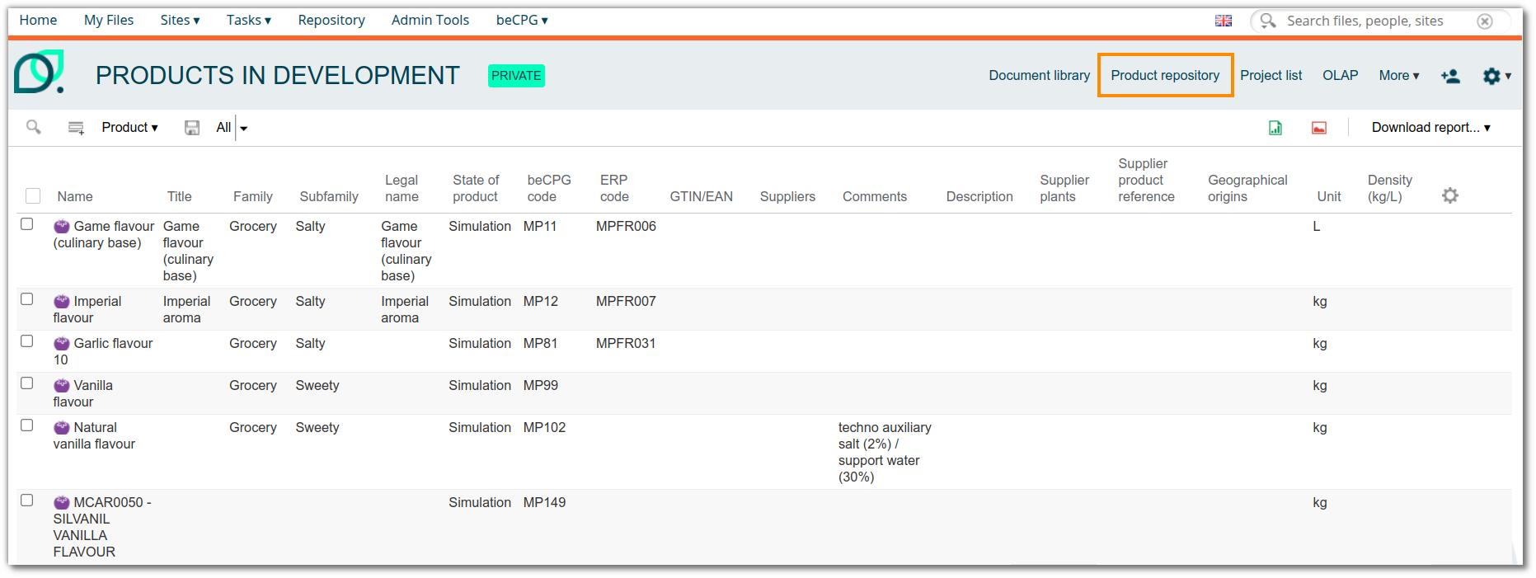The width and height of the screenshot is (1536, 578).
Task: Open the column settings gear icon
Action: coord(1450,195)
